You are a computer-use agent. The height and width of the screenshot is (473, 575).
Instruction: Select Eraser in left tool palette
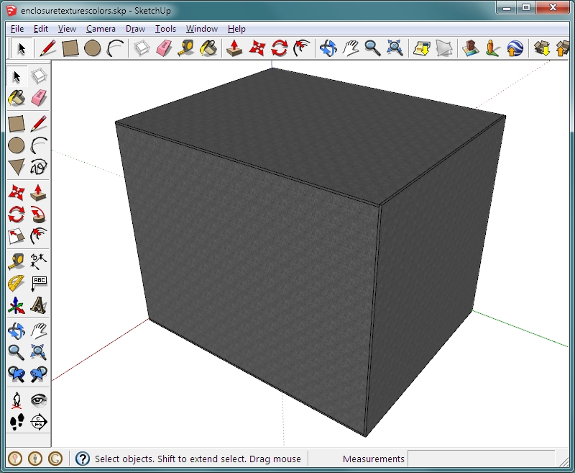pyautogui.click(x=39, y=98)
